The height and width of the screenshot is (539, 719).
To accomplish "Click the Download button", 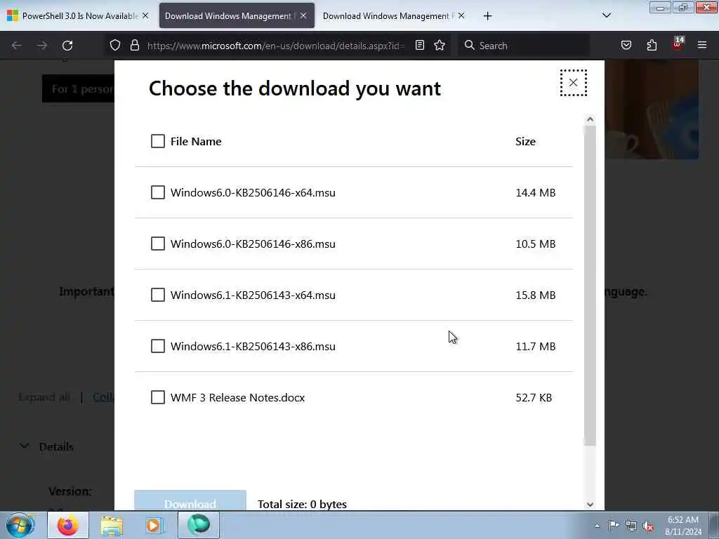I will pos(190,501).
